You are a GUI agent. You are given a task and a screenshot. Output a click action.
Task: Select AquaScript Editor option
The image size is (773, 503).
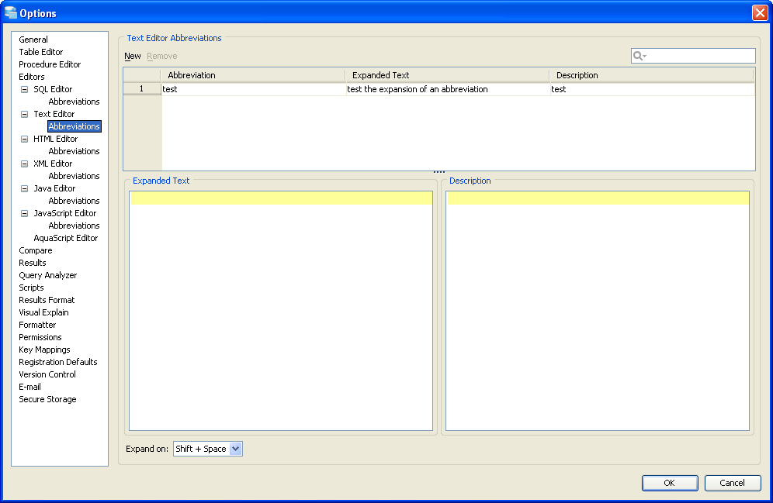[65, 238]
